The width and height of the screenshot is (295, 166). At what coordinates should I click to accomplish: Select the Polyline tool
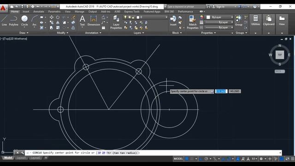coord(13,20)
